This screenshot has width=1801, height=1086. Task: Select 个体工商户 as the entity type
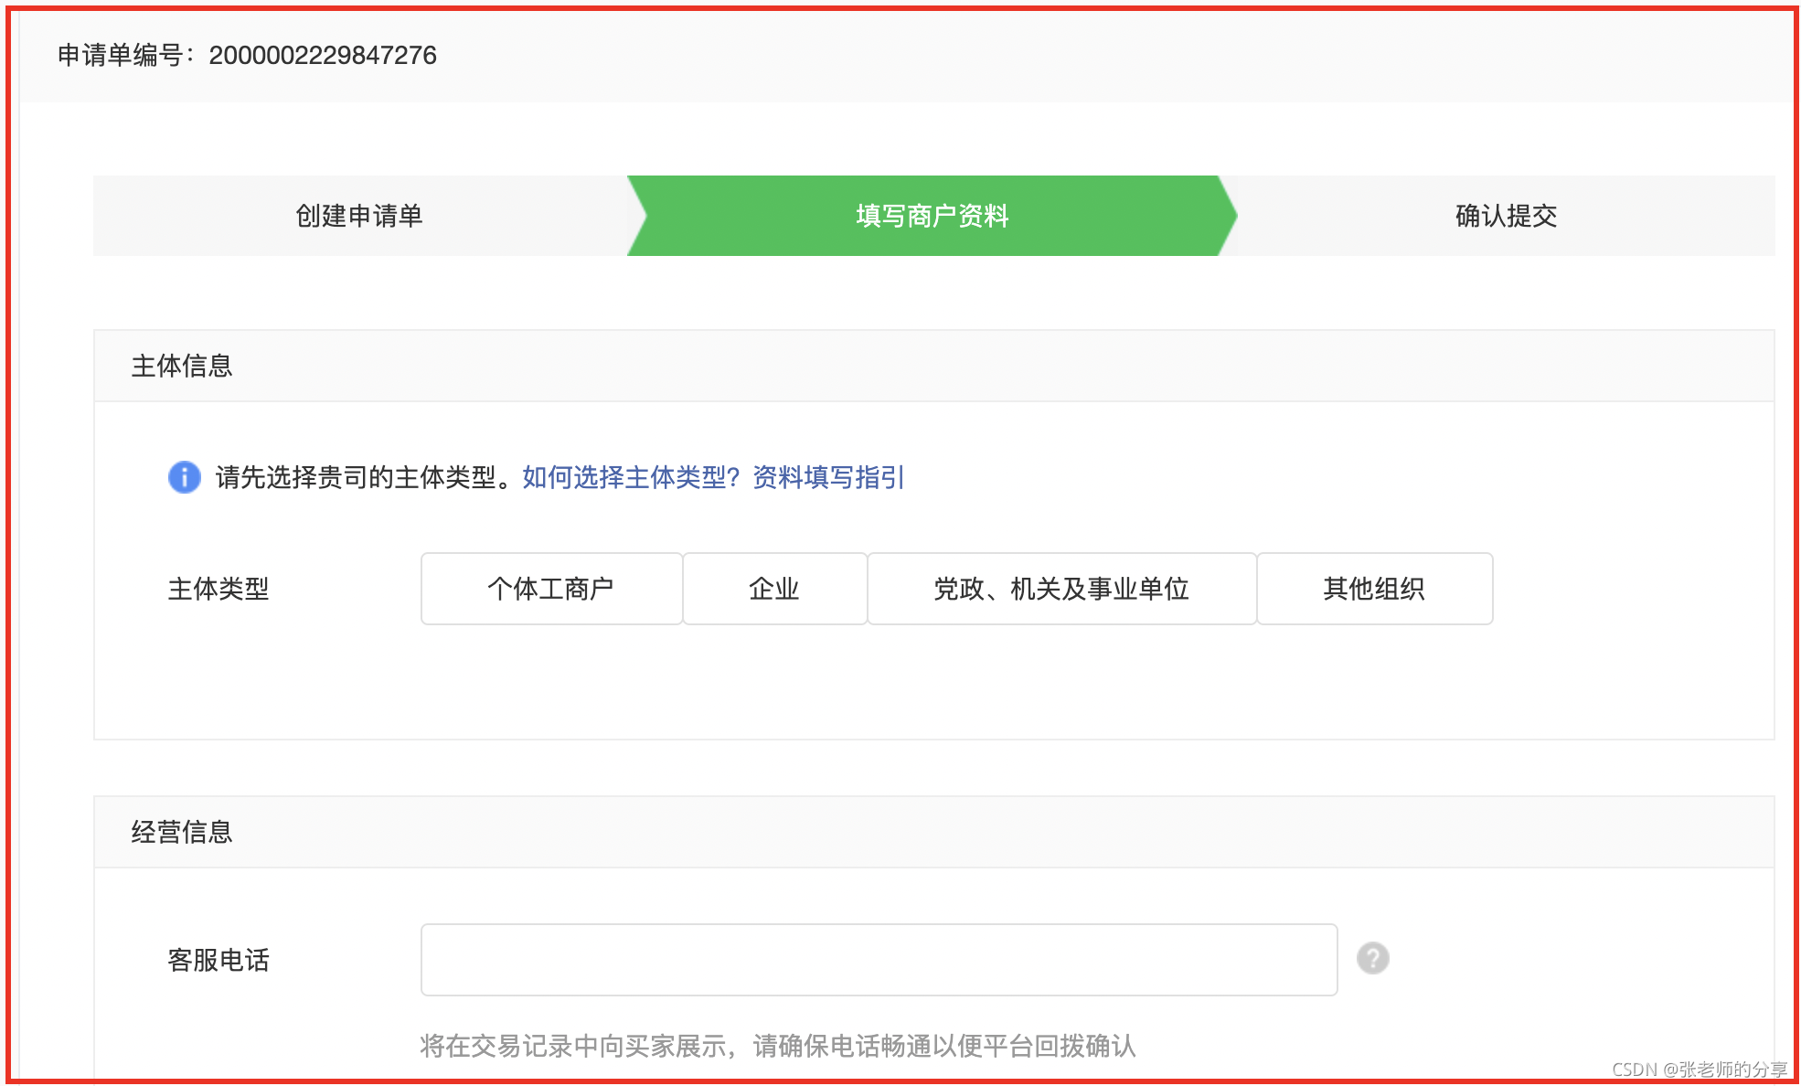point(551,589)
